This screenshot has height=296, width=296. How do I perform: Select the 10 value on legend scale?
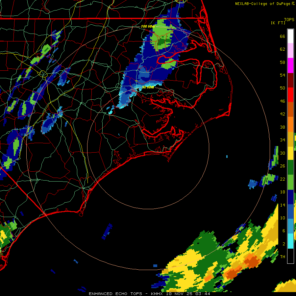[283, 218]
